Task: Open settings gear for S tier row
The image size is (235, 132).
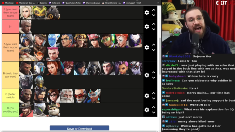Action: tap(147, 12)
